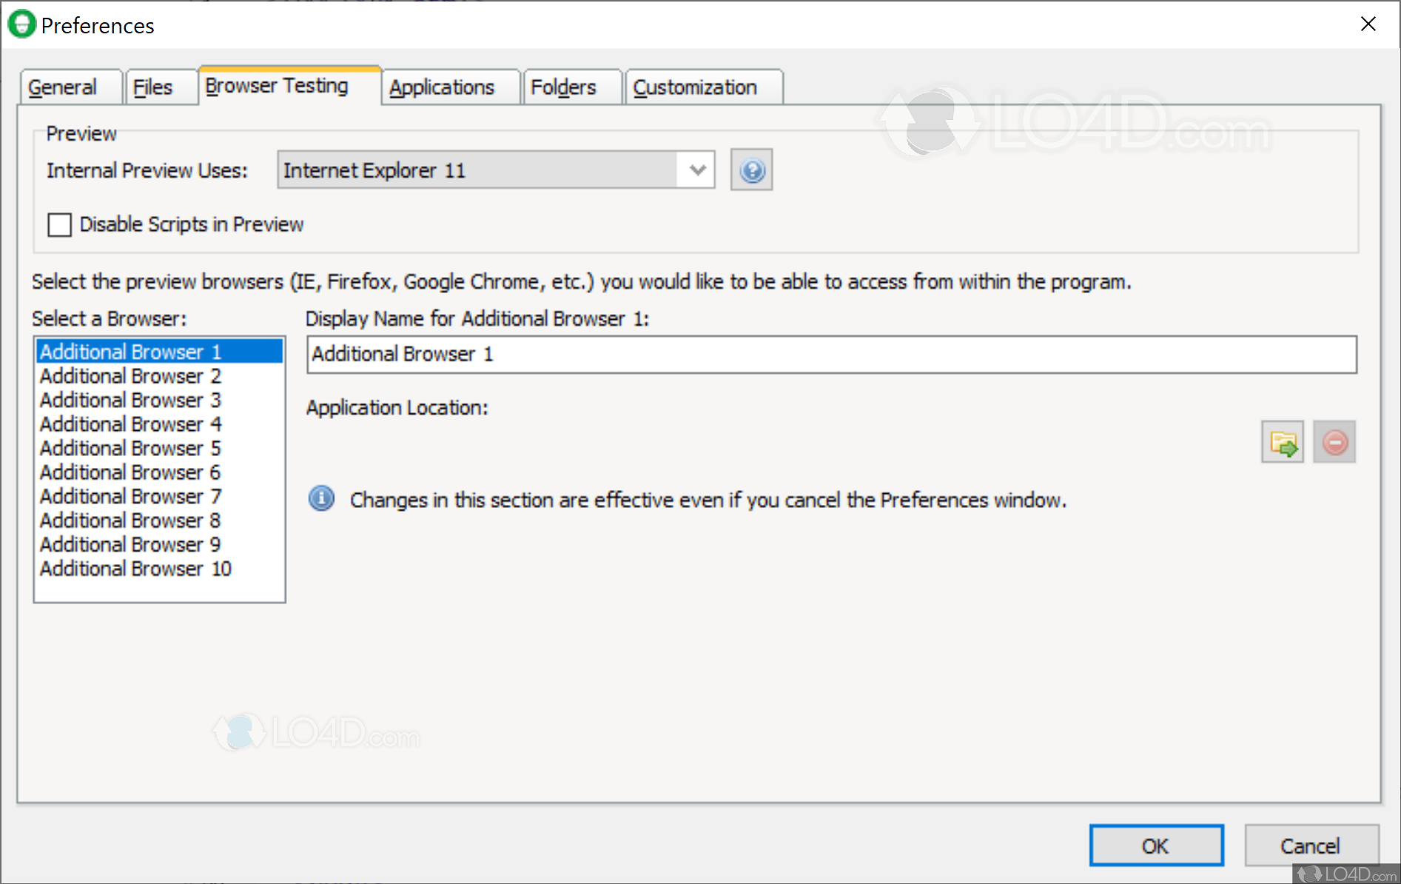Select Additional Browser 2 in list

pos(130,376)
